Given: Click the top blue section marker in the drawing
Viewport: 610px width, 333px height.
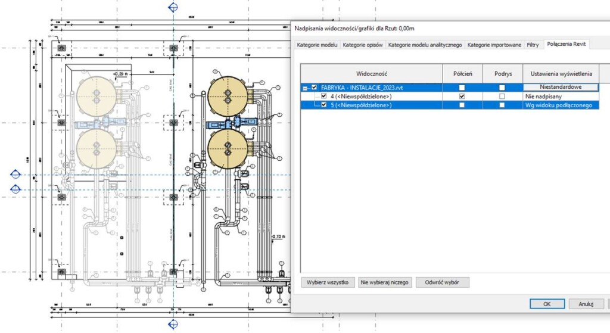Looking at the screenshot, I should click(x=173, y=7).
